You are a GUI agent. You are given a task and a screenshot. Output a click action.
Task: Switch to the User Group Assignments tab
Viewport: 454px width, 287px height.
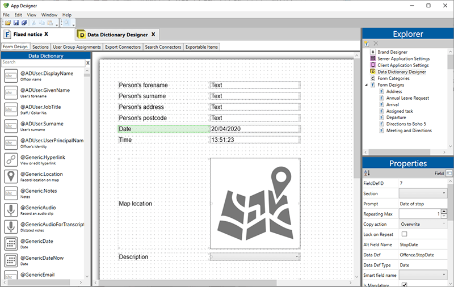pyautogui.click(x=77, y=47)
